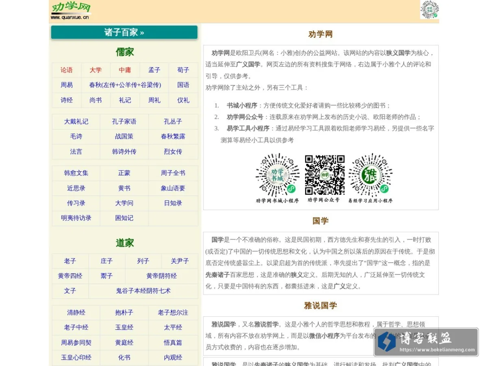Open 韩诗外传 link

pyautogui.click(x=124, y=152)
